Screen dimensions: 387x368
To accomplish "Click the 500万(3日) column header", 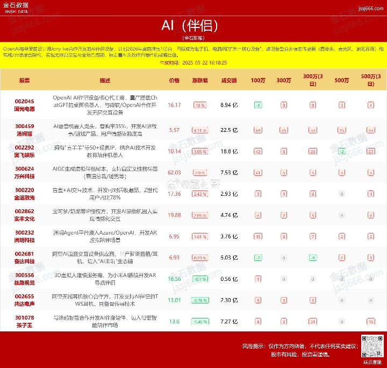I will click(x=371, y=80).
